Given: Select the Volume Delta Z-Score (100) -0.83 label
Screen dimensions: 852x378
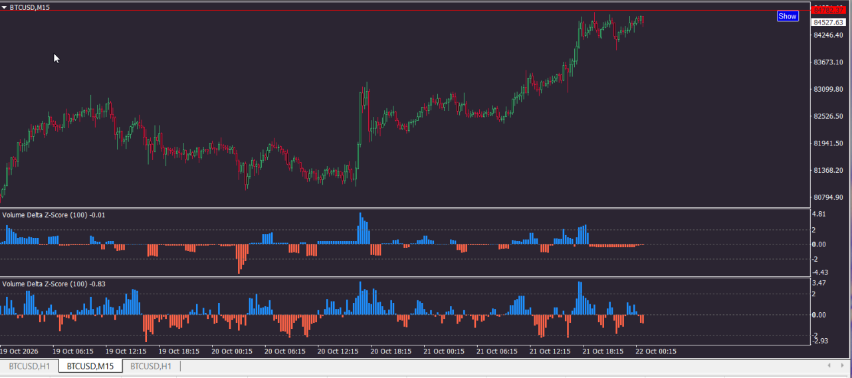Looking at the screenshot, I should 54,284.
